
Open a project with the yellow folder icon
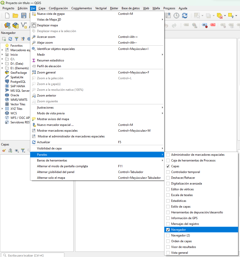(15, 16)
